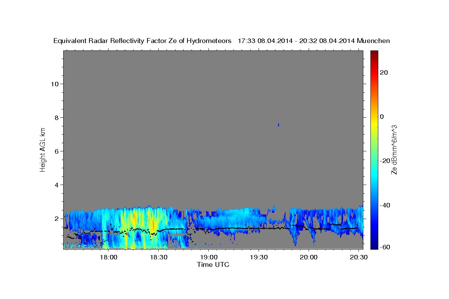The height and width of the screenshot is (299, 449).
Task: Click the 'Ze dBmm^6/m^3' colorbar unit label
Action: pyautogui.click(x=394, y=149)
